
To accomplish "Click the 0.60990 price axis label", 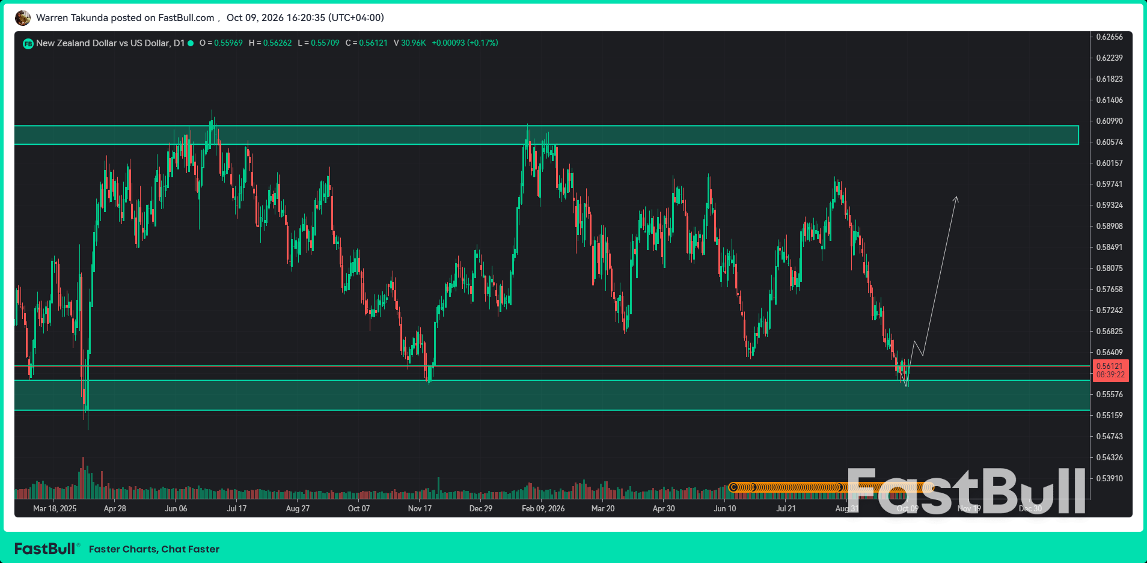I will 1110,121.
